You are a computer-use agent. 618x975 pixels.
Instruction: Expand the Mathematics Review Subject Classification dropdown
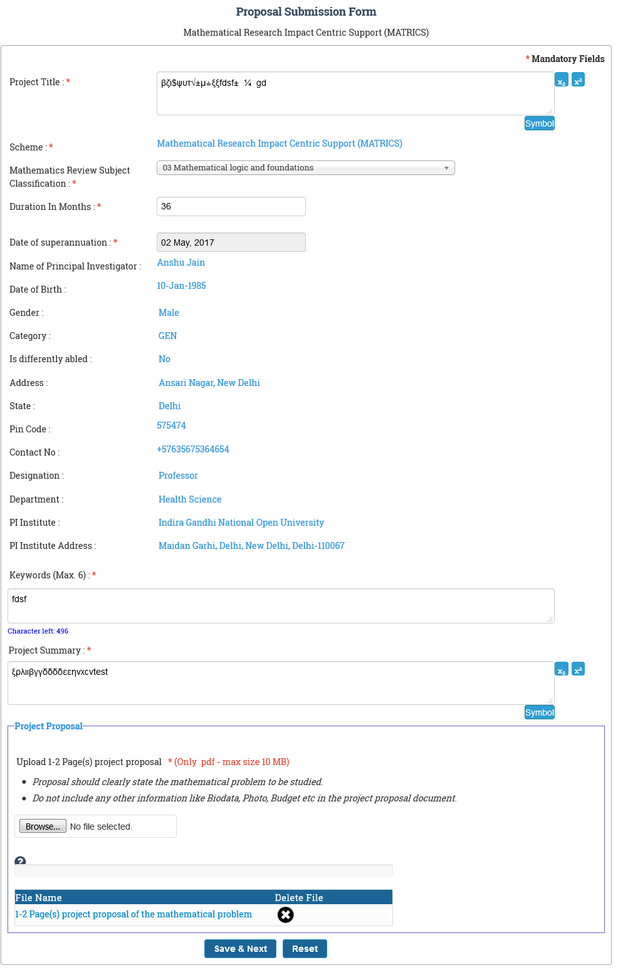[x=305, y=168]
